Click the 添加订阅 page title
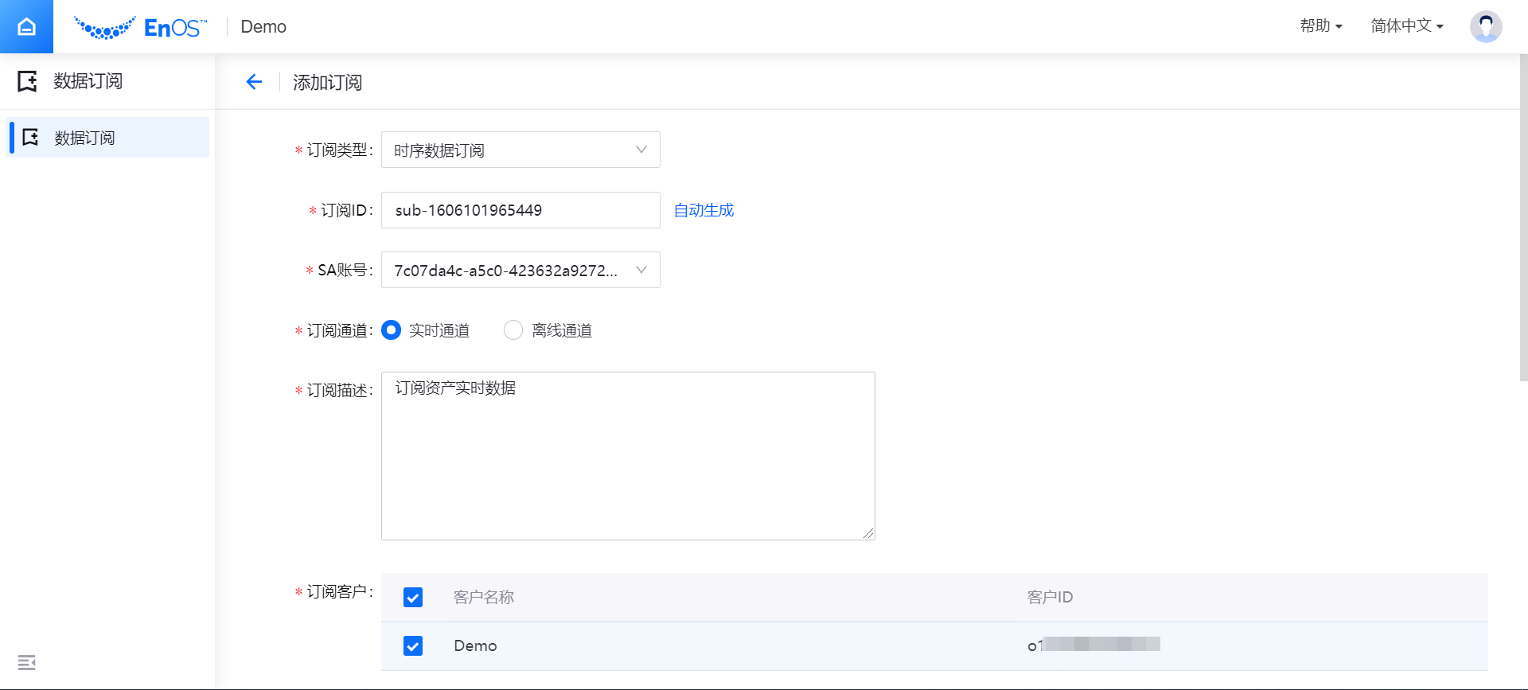The width and height of the screenshot is (1528, 690). click(327, 82)
